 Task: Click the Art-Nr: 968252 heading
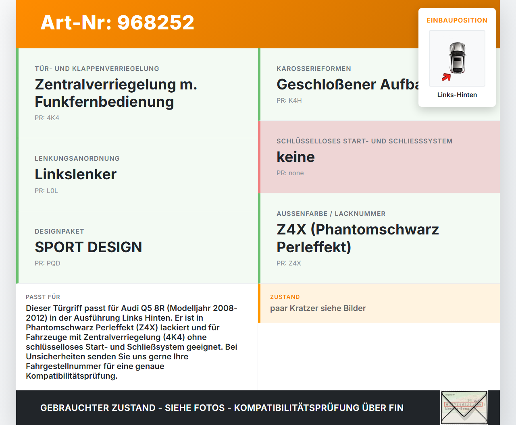point(117,23)
